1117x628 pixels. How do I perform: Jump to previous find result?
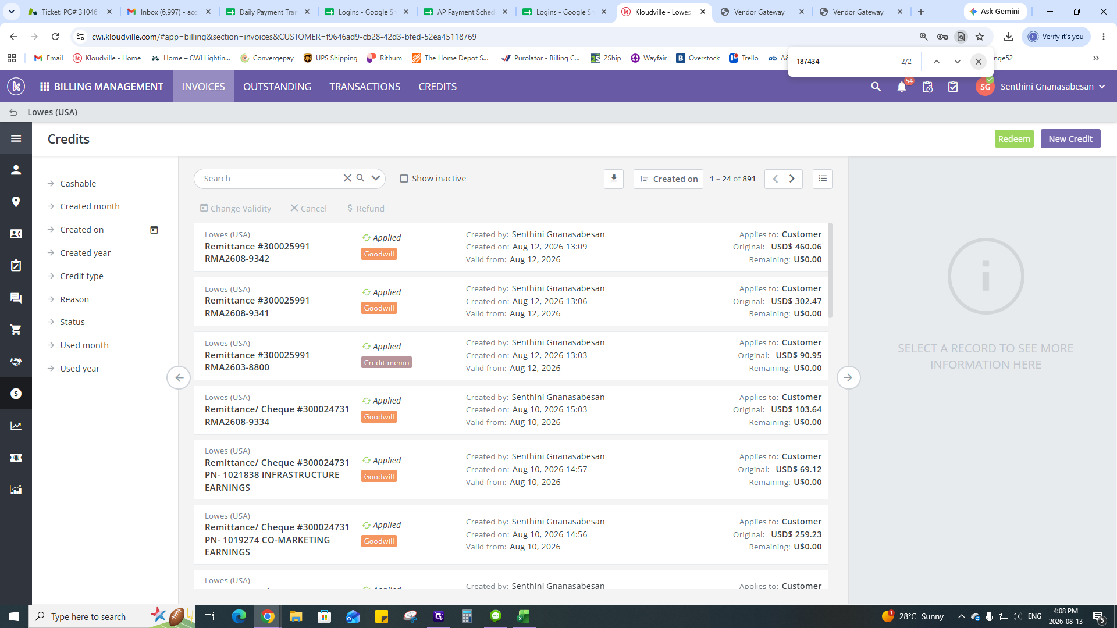(937, 62)
